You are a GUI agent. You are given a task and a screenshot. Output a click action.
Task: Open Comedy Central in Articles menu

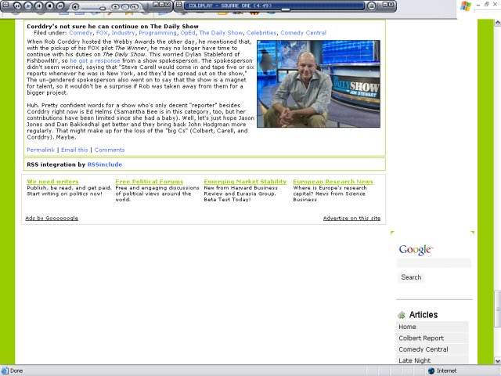click(432, 349)
